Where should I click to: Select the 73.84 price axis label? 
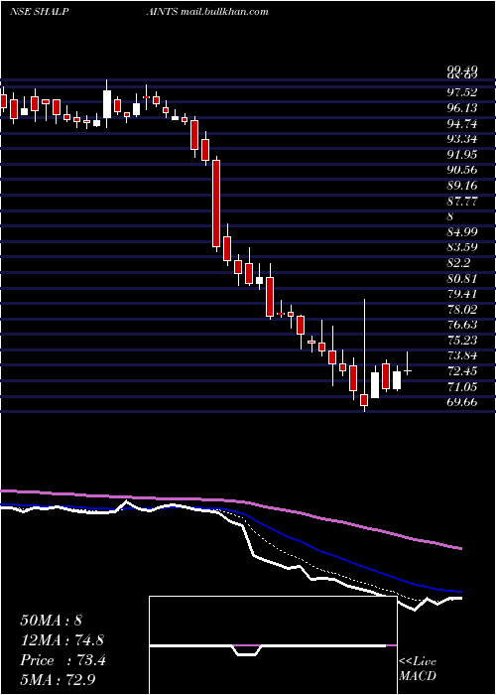point(462,355)
